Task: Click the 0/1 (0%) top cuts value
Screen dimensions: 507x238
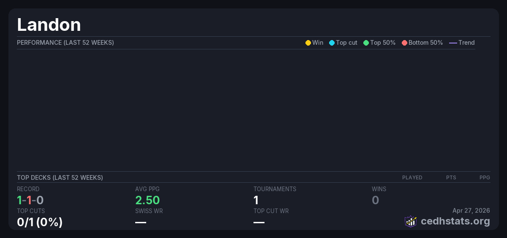Action: 40,222
